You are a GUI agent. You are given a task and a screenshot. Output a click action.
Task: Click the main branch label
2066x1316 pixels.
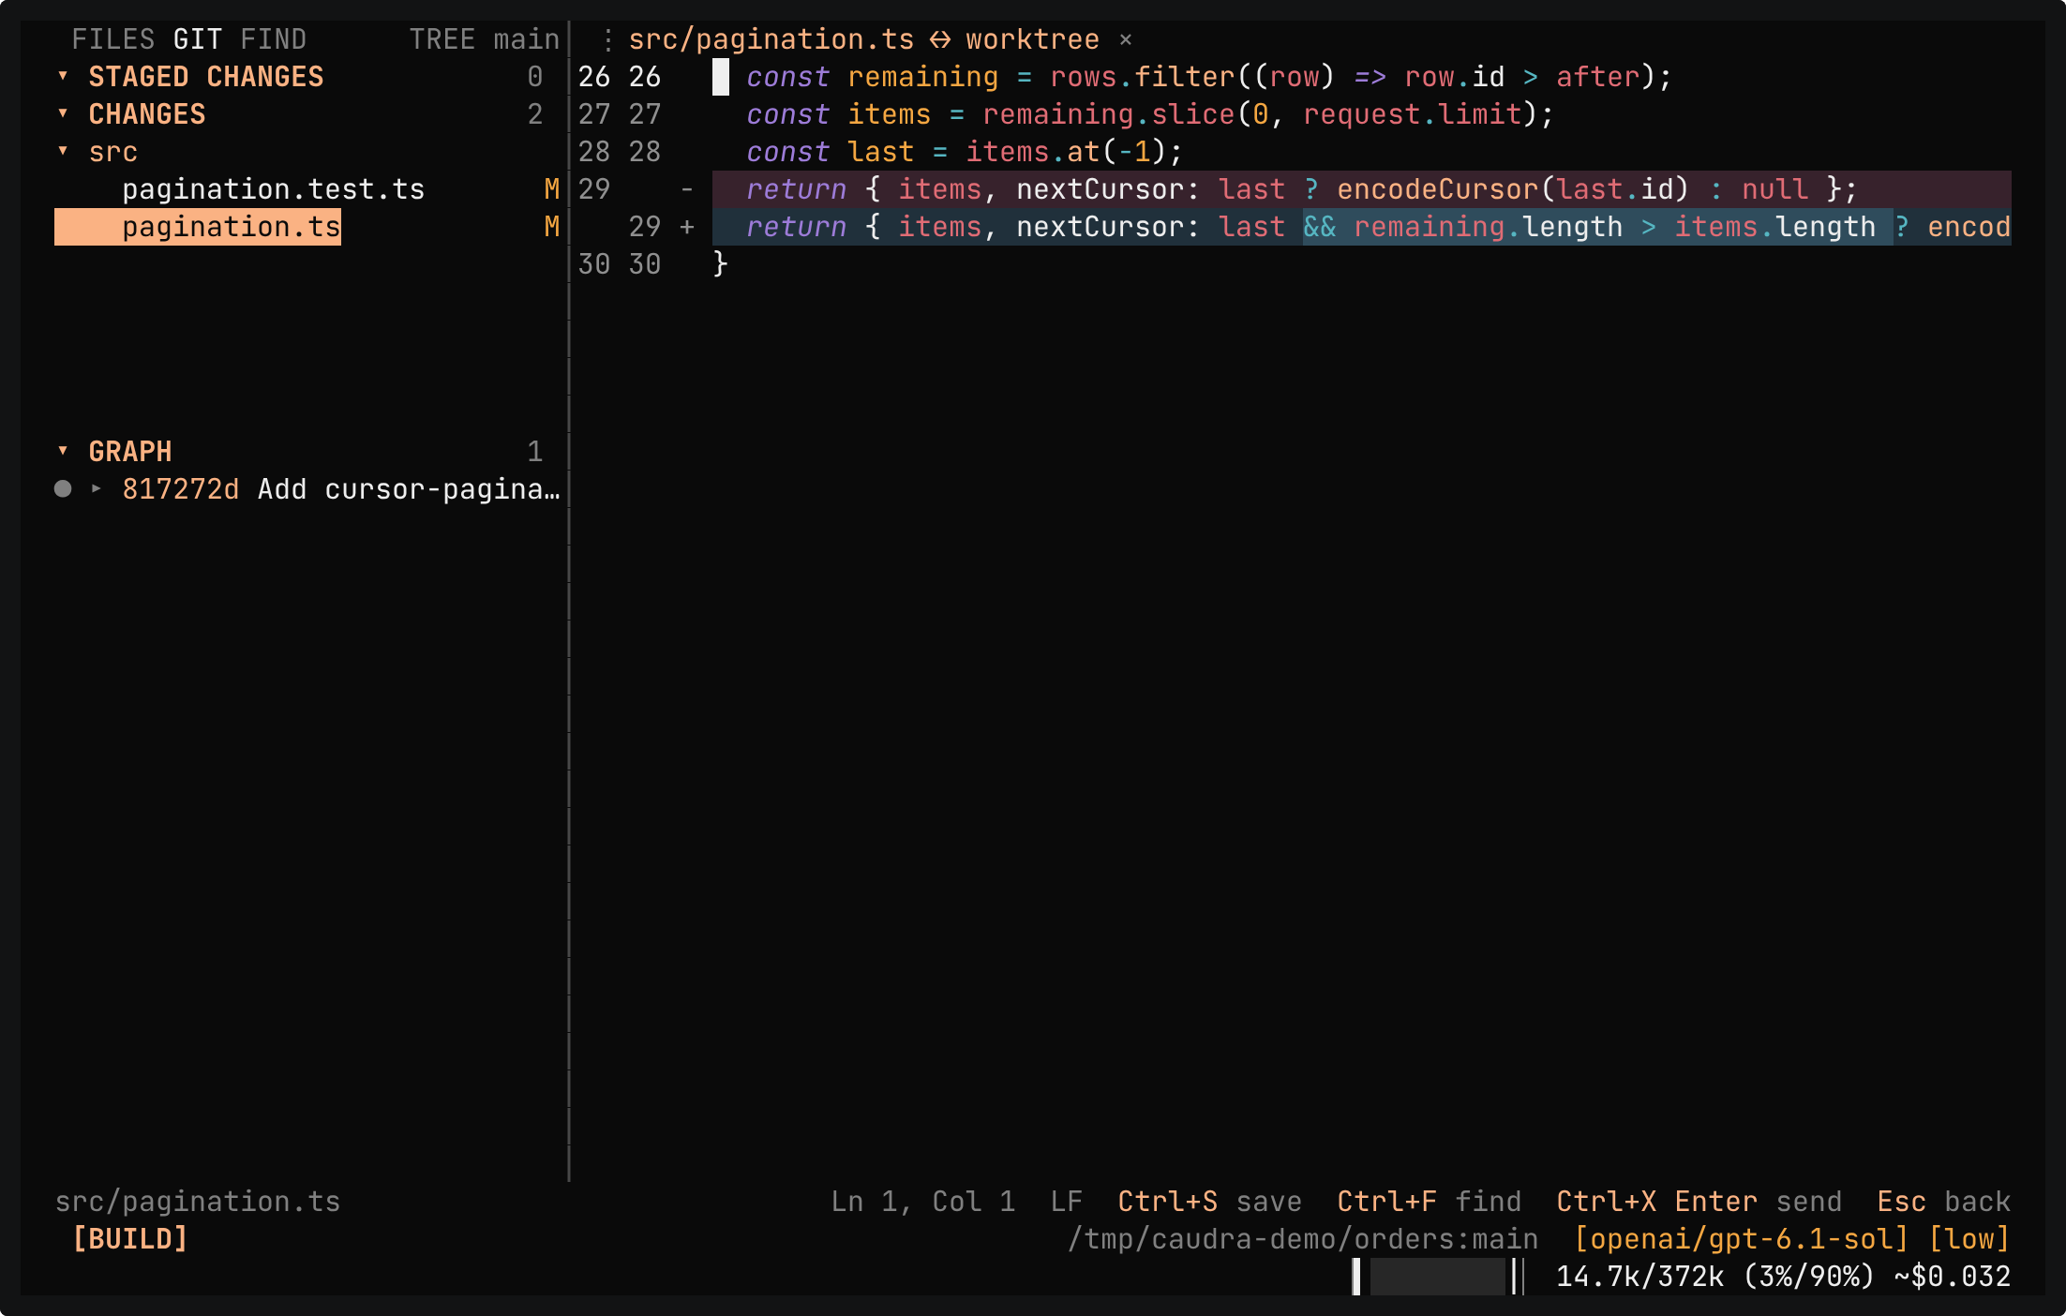[x=527, y=39]
